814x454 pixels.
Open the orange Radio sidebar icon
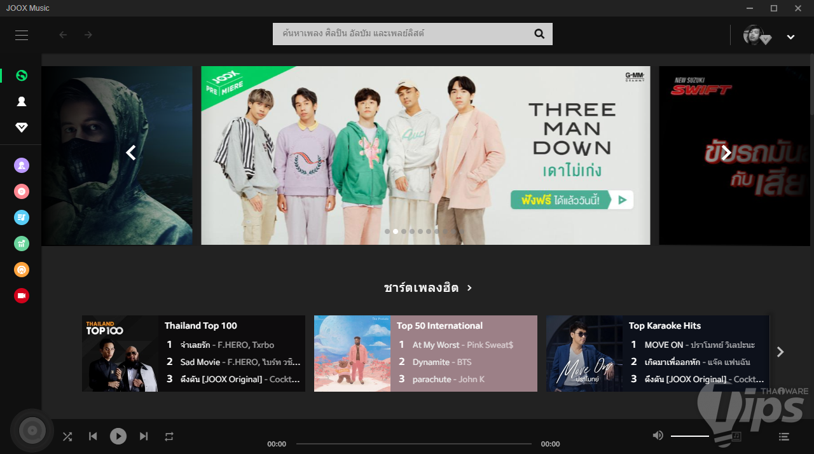click(x=22, y=270)
